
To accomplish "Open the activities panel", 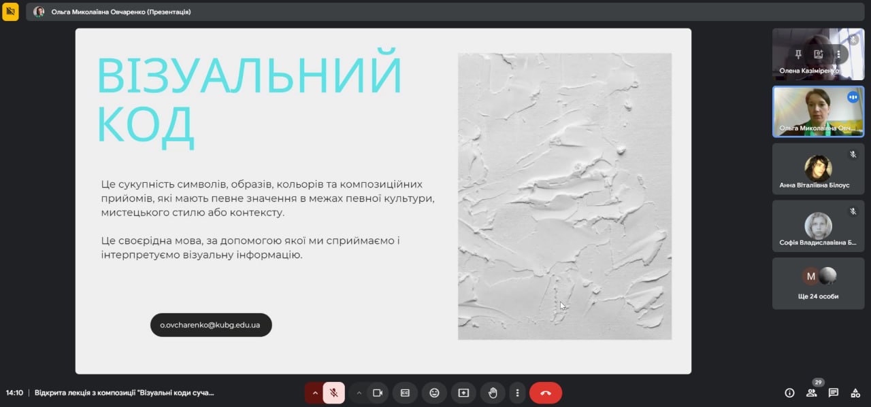I will (855, 393).
